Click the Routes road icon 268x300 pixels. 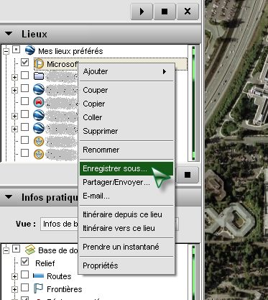39,276
